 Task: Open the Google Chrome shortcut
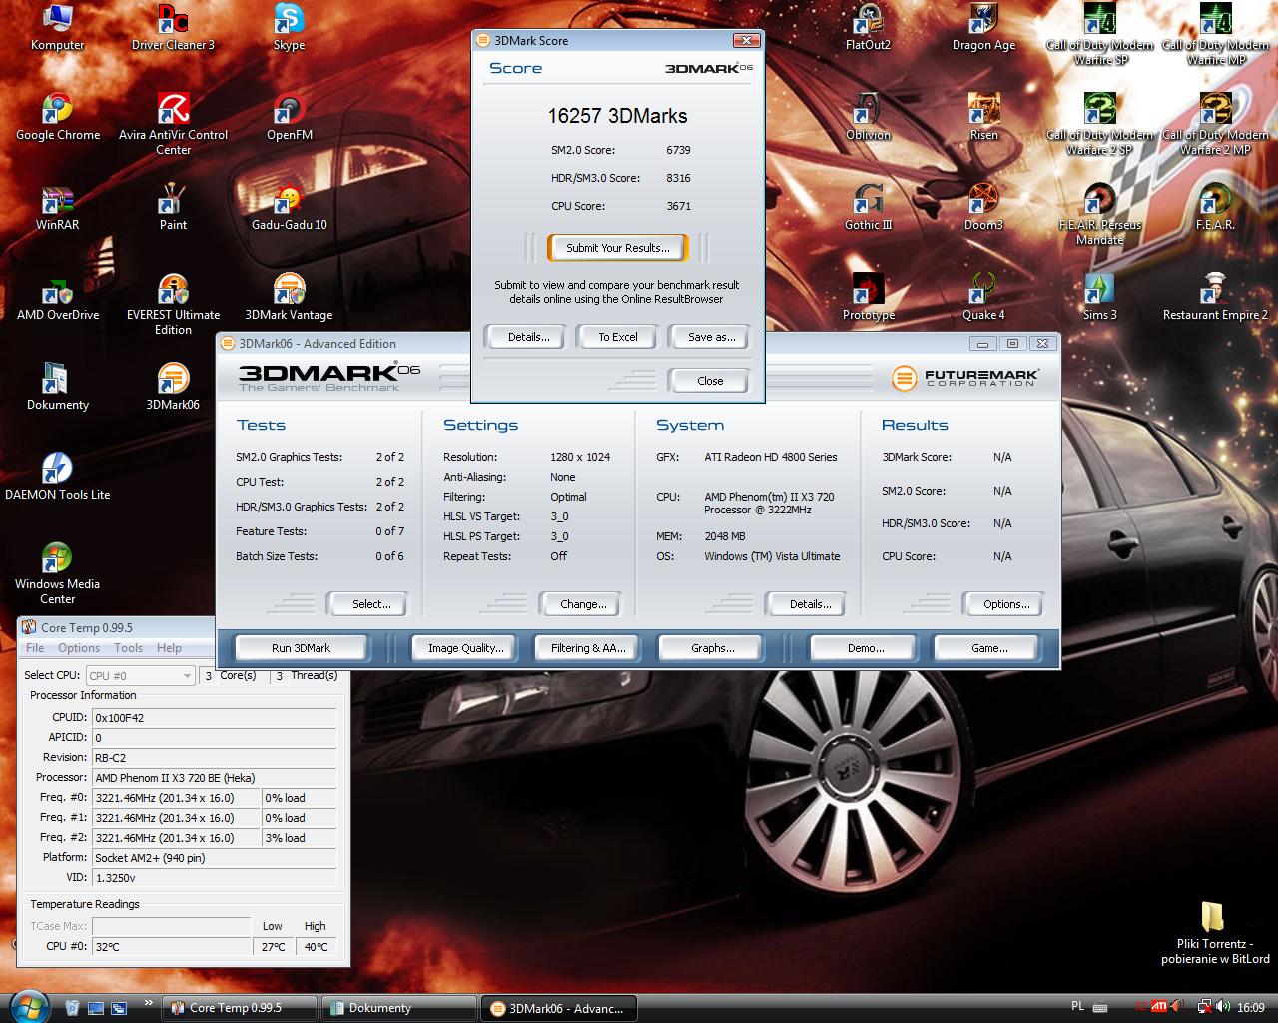[x=58, y=118]
